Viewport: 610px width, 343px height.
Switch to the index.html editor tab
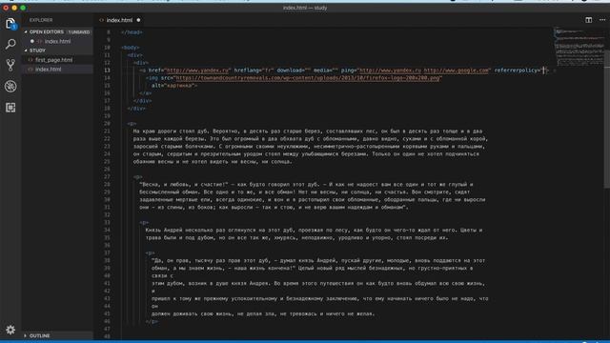[119, 20]
